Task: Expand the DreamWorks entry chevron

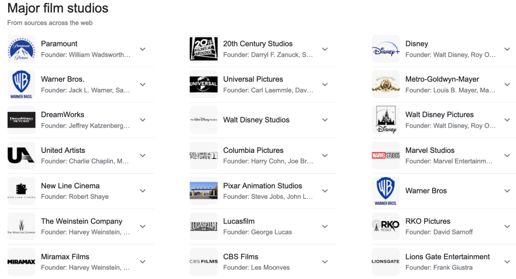Action: coord(143,120)
